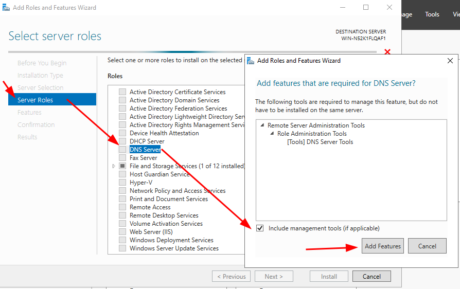460x289 pixels.
Task: Select Print and Document Services text
Action: (169, 199)
